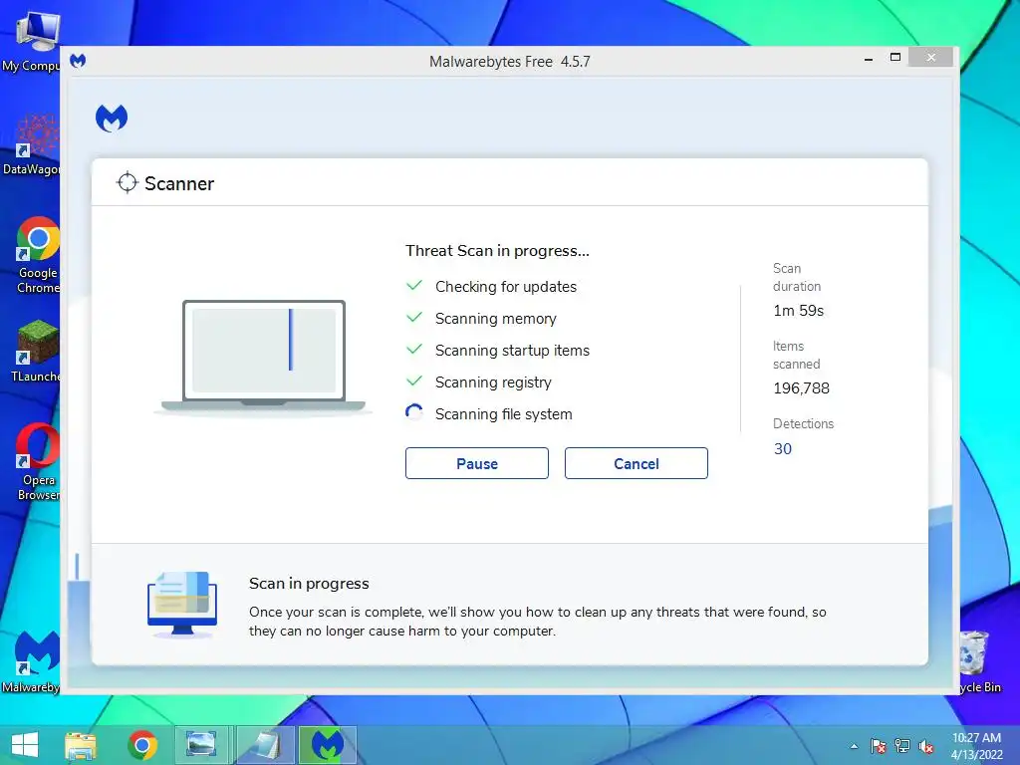
Task: Pause the running threat scan
Action: pos(477,463)
